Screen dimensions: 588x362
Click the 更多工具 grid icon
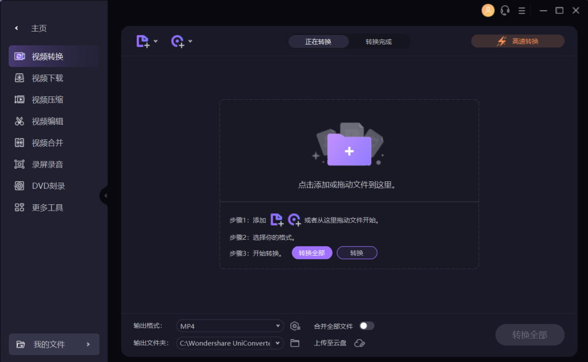(x=19, y=207)
